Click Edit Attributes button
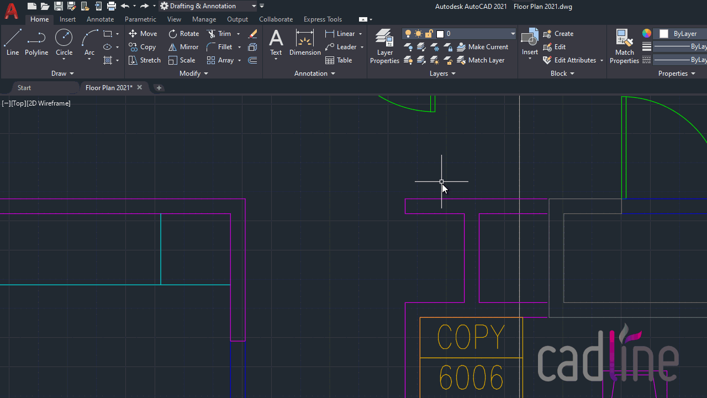The image size is (707, 398). [x=570, y=60]
